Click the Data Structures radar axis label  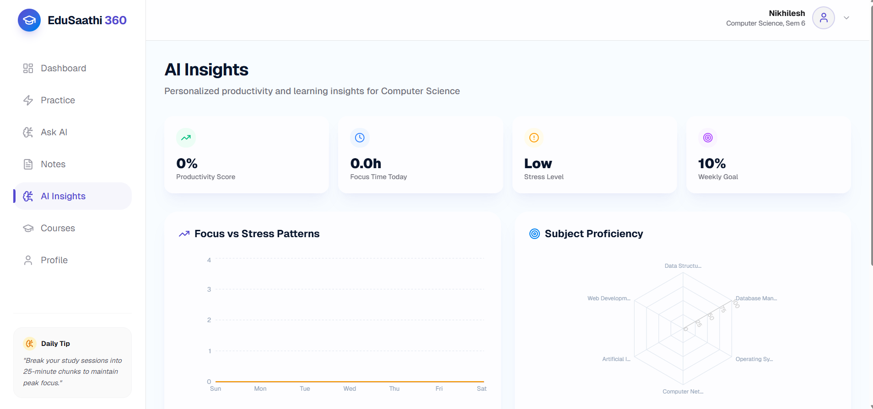[683, 266]
